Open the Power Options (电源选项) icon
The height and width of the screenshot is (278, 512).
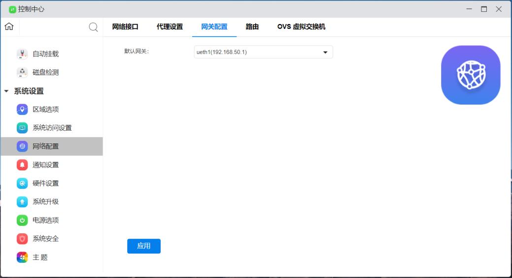coord(22,220)
